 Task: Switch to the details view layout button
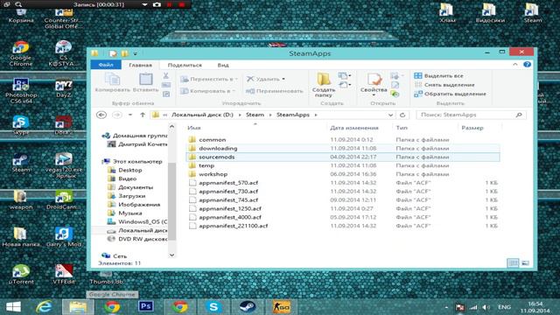coord(513,263)
